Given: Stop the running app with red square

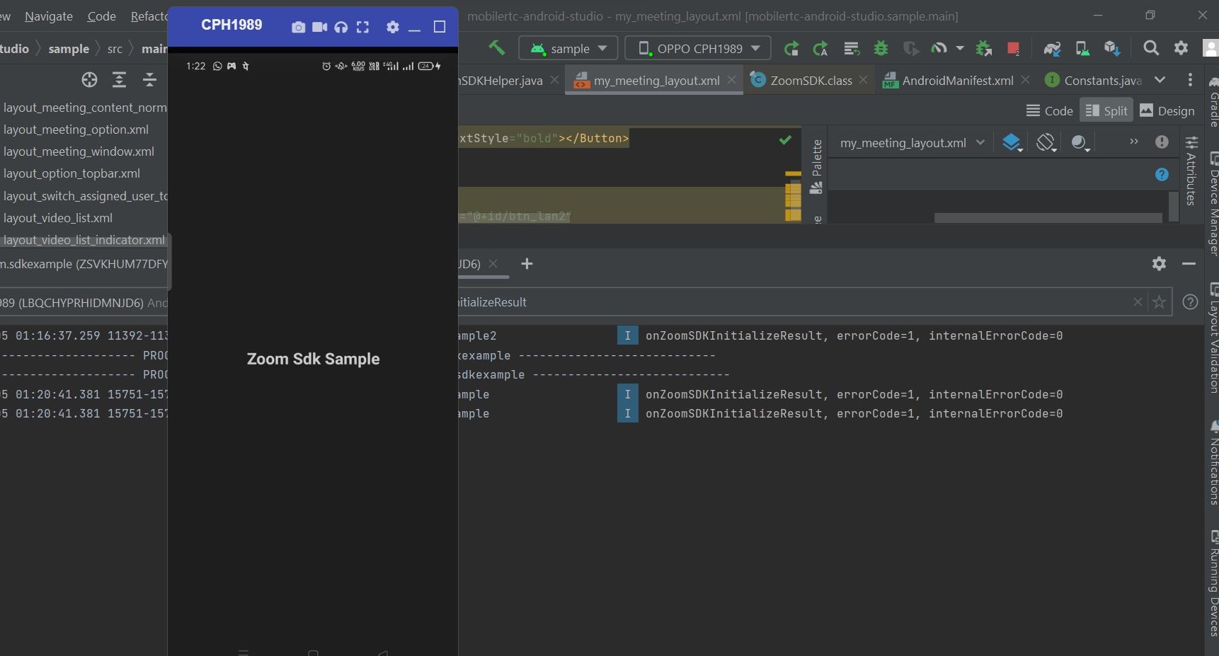Looking at the screenshot, I should [x=1013, y=48].
